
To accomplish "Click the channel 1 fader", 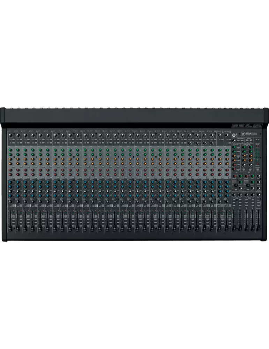I will [10, 228].
